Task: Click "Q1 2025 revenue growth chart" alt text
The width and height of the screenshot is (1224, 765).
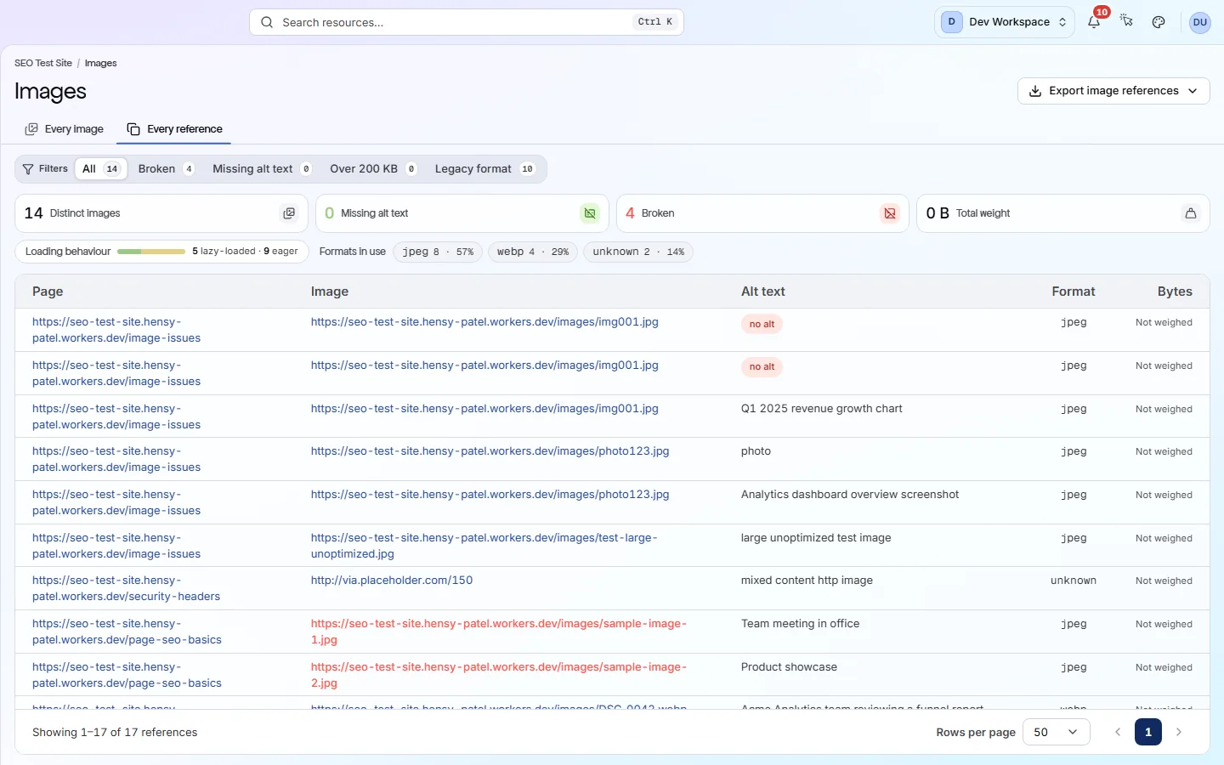Action: (822, 409)
